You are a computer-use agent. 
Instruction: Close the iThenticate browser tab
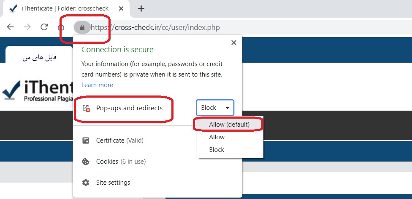click(x=121, y=9)
